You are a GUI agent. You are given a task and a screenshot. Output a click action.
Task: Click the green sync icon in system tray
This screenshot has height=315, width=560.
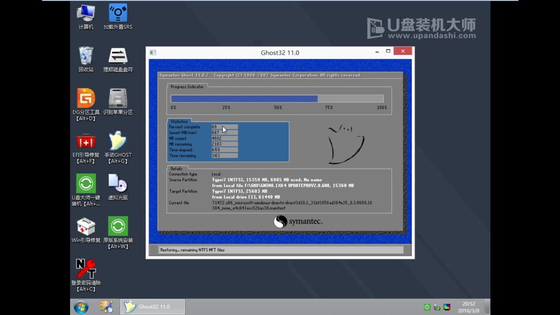(427, 307)
